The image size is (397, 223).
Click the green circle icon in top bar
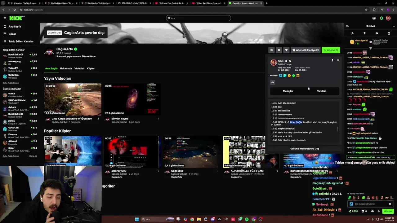[381, 18]
